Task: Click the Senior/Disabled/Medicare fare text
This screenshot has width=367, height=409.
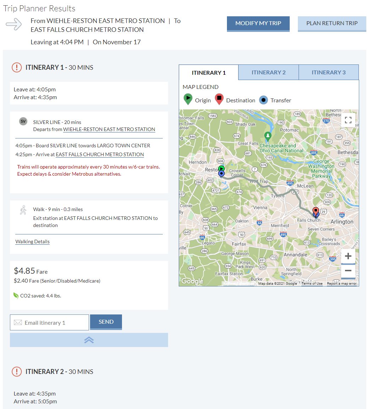Action: 57,281
